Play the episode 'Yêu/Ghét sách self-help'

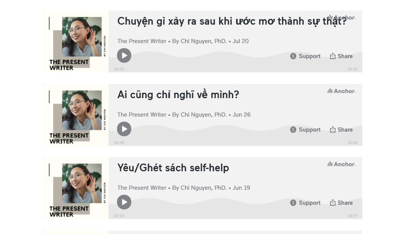click(124, 202)
